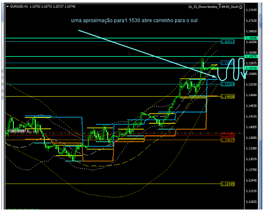Click the 1.13627 orange price level tag
Viewport: 265px width, 212px height.
click(227, 140)
